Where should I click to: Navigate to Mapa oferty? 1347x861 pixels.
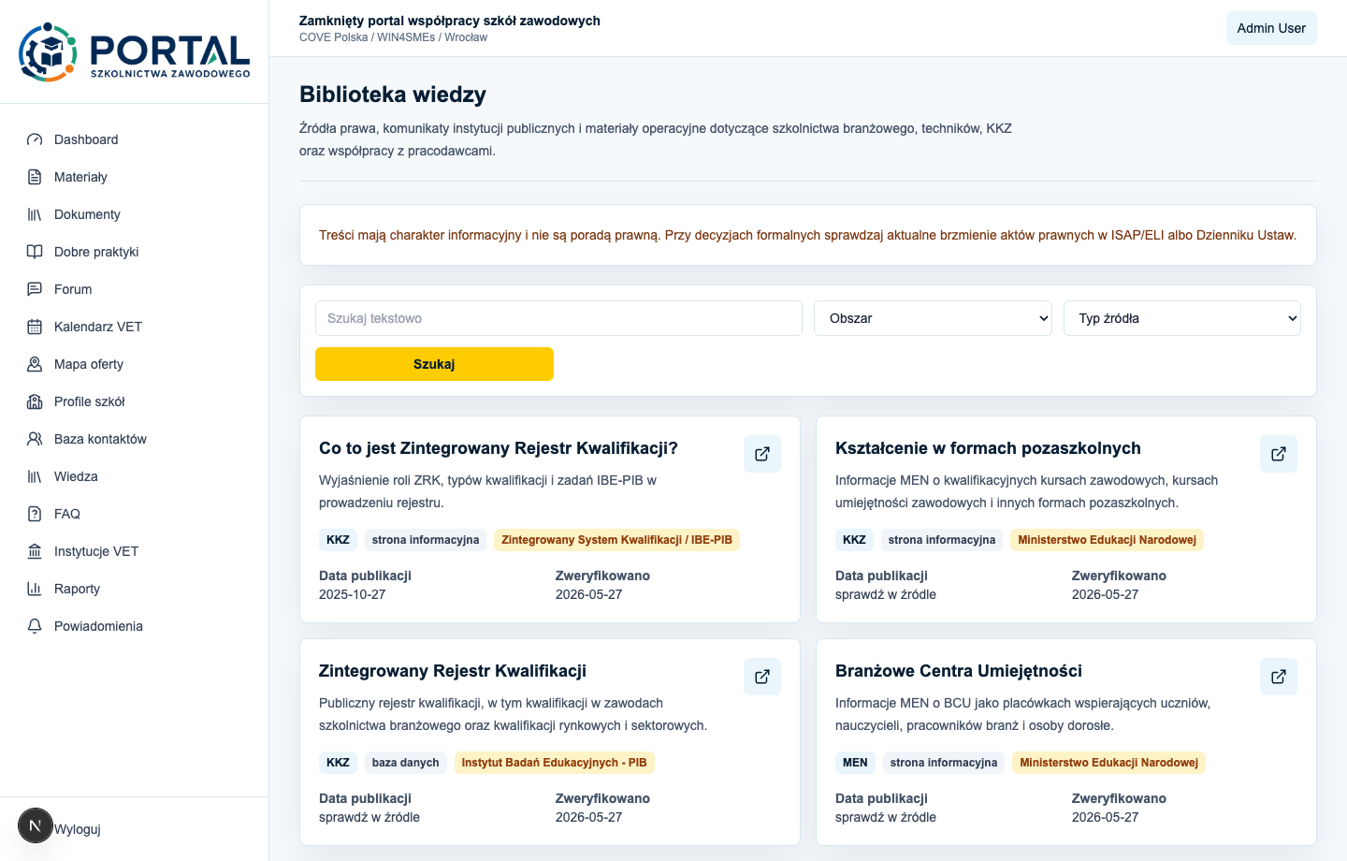pyautogui.click(x=135, y=364)
